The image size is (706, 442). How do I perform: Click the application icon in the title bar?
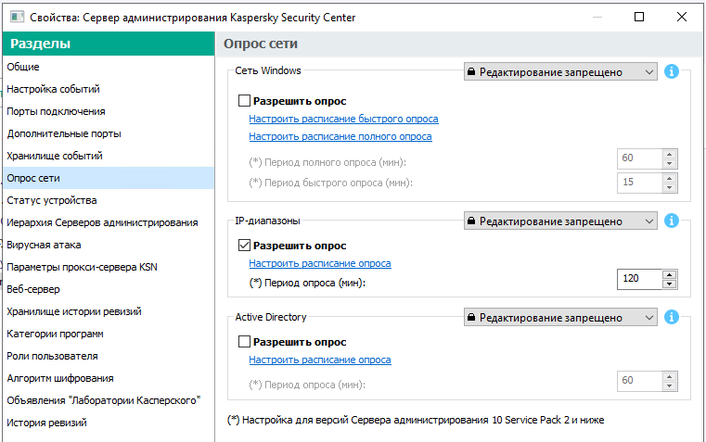point(17,17)
